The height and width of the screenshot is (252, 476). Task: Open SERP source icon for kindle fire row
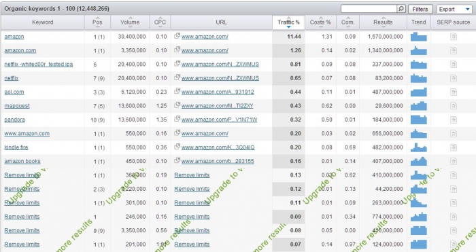(x=454, y=147)
